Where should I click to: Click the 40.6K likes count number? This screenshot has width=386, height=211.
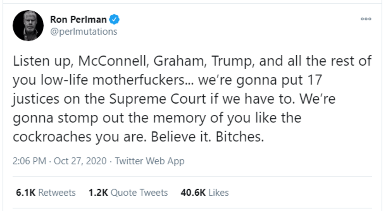point(193,193)
